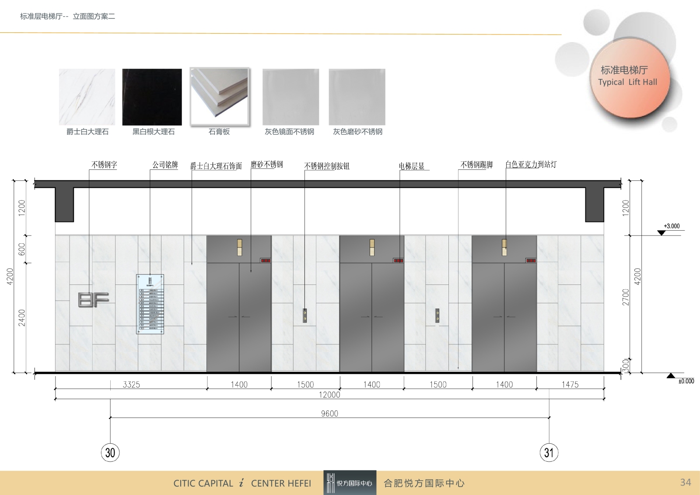
Task: Click the 灰色磨砂不锈钢 caption
Action: (358, 132)
